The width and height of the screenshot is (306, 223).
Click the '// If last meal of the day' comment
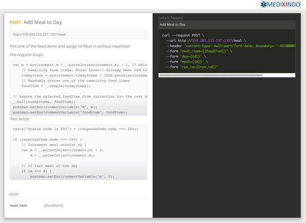click(x=49, y=166)
